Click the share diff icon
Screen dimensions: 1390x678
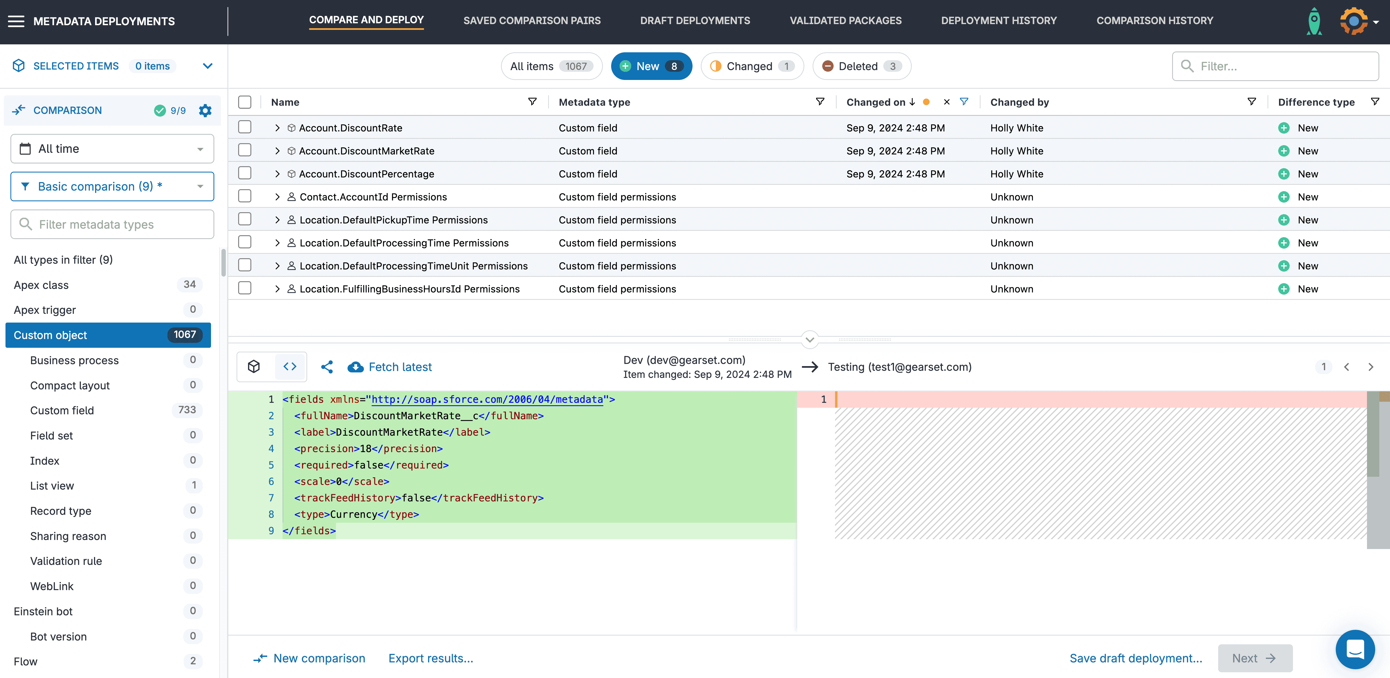coord(327,367)
